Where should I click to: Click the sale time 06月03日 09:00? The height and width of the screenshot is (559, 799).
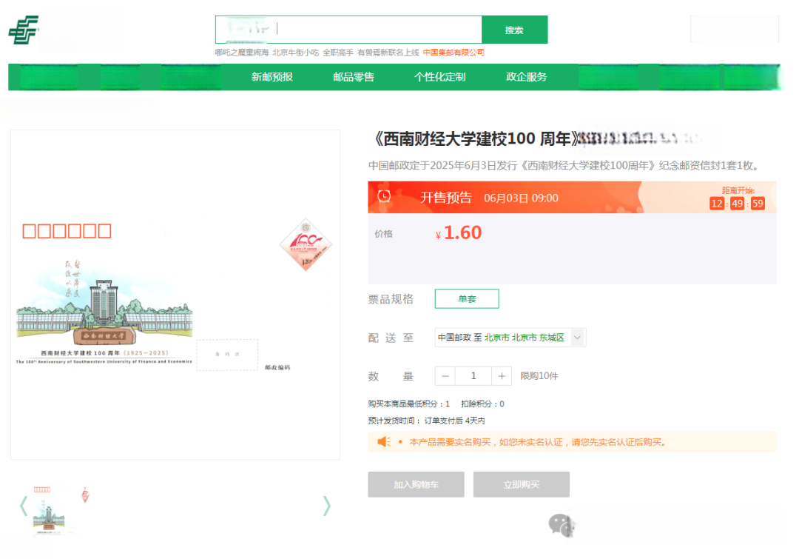[x=521, y=198]
